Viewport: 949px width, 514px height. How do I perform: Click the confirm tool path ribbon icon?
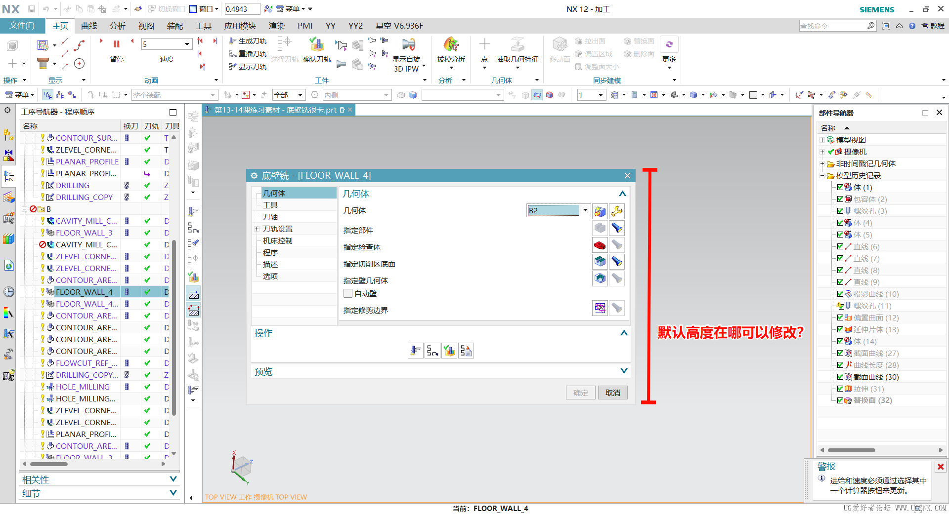coord(317,44)
